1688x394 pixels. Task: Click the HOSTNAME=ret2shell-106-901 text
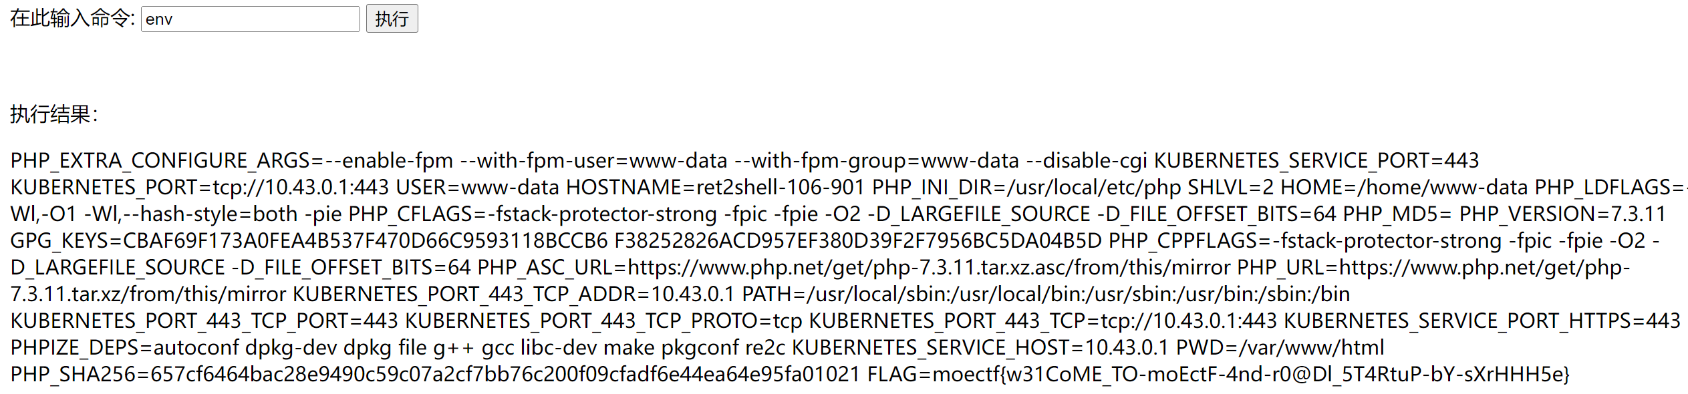[716, 187]
